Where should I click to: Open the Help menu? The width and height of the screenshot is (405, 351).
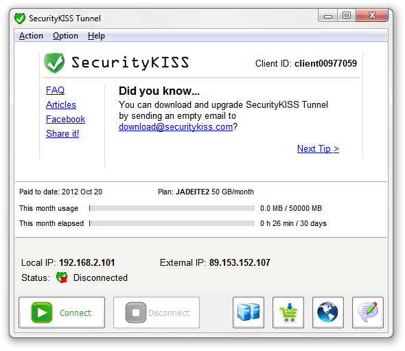(96, 36)
